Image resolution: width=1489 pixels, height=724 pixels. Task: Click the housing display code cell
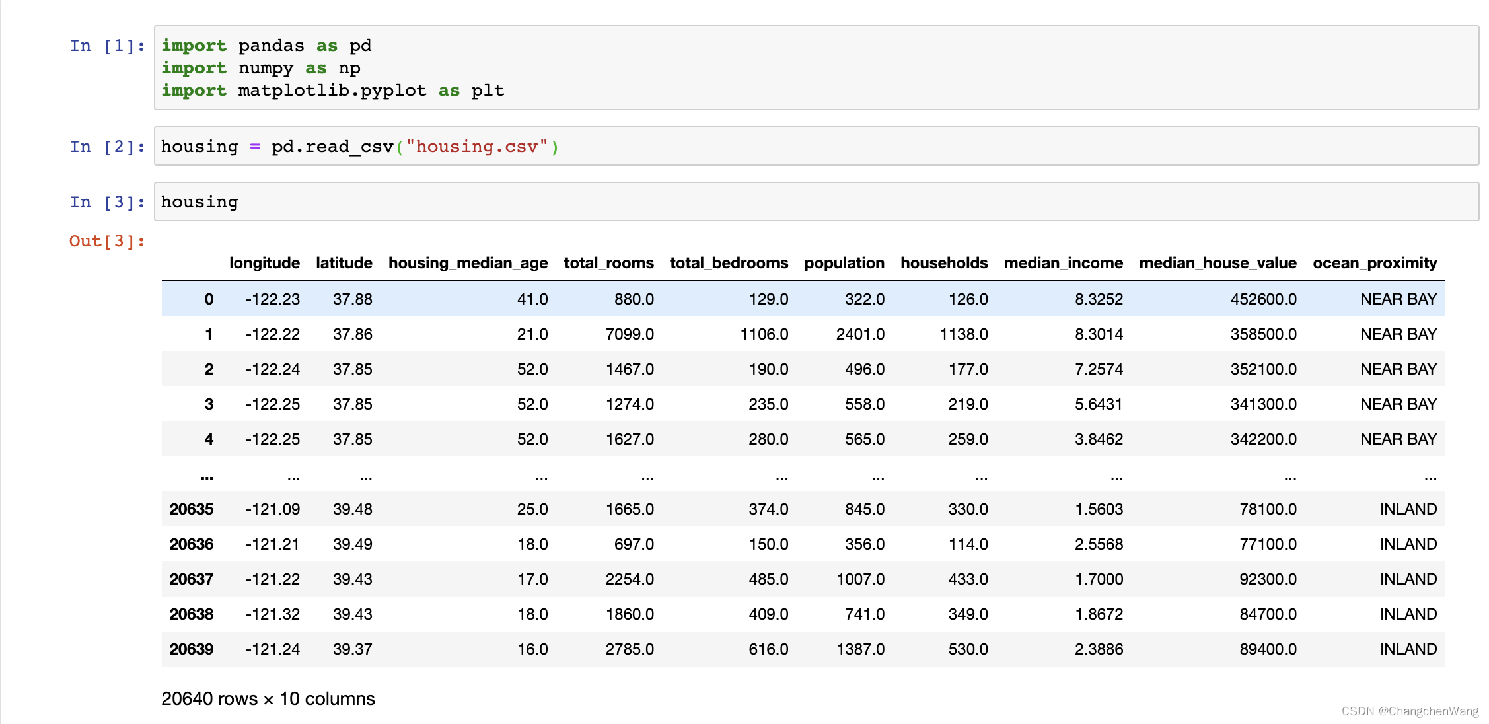click(816, 202)
